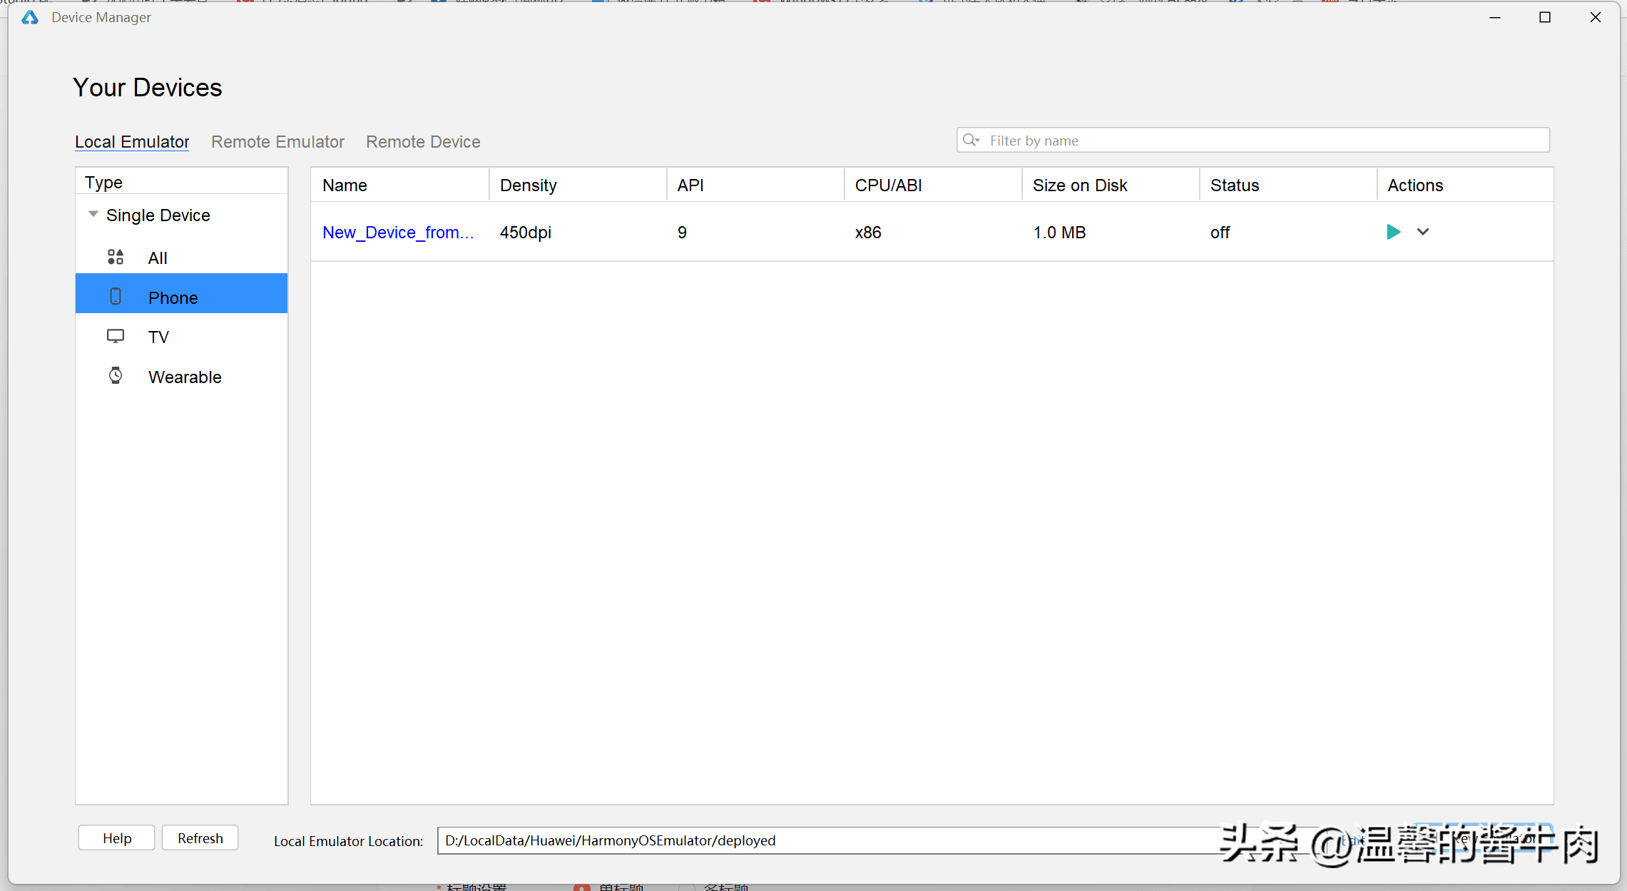Viewport: 1627px width, 891px height.
Task: Click the search magnifier icon in filter box
Action: coord(971,140)
